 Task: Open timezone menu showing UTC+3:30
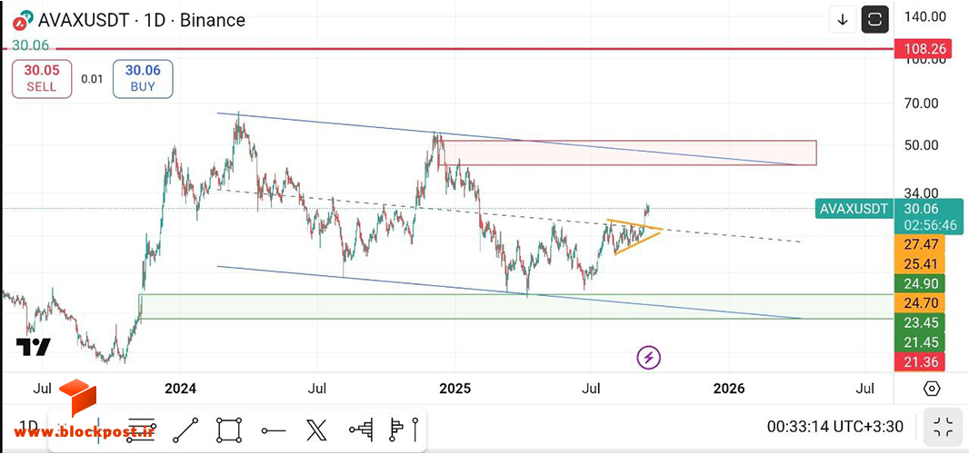834,426
